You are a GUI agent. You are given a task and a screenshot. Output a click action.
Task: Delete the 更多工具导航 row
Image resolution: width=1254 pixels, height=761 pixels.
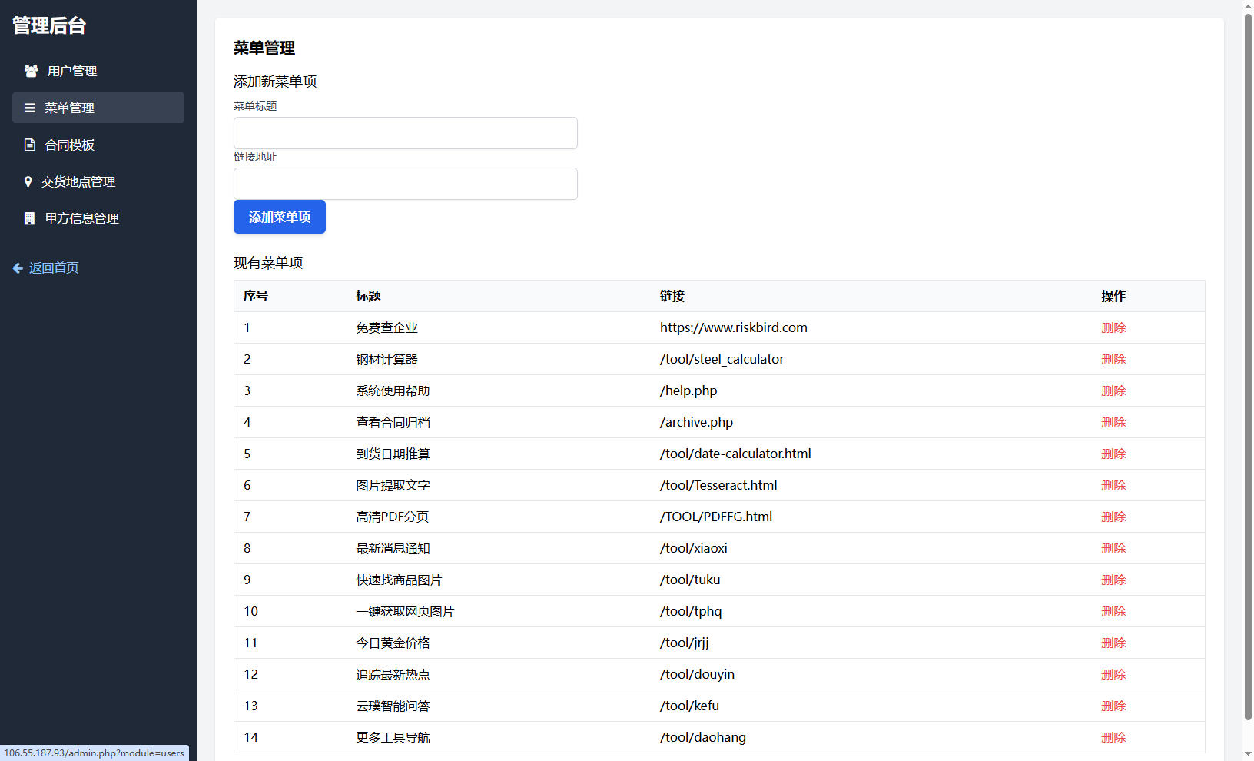pos(1113,737)
